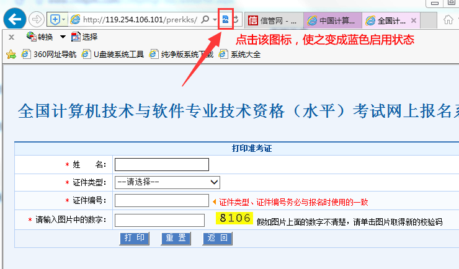459x269 pixels.
Task: Click the browser Back arrow button
Action: (x=15, y=19)
